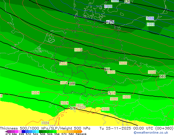This screenshot has height=135, width=174.
Task: Click the first yellow swatch above 558
Action: (58, 131)
